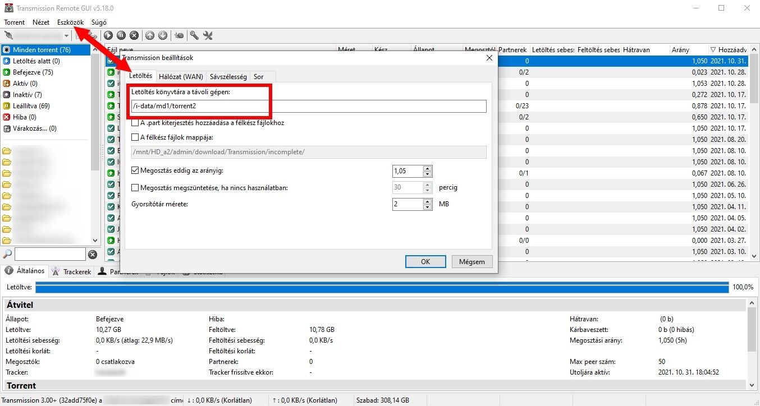
Task: Switch to the Letöltés settings tab
Action: click(x=141, y=76)
